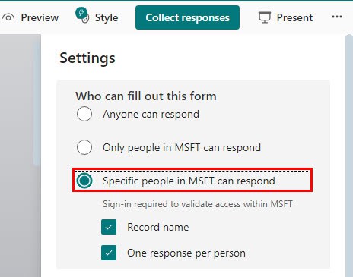Click the Style palette icon
This screenshot has height=277, width=353.
(82, 15)
